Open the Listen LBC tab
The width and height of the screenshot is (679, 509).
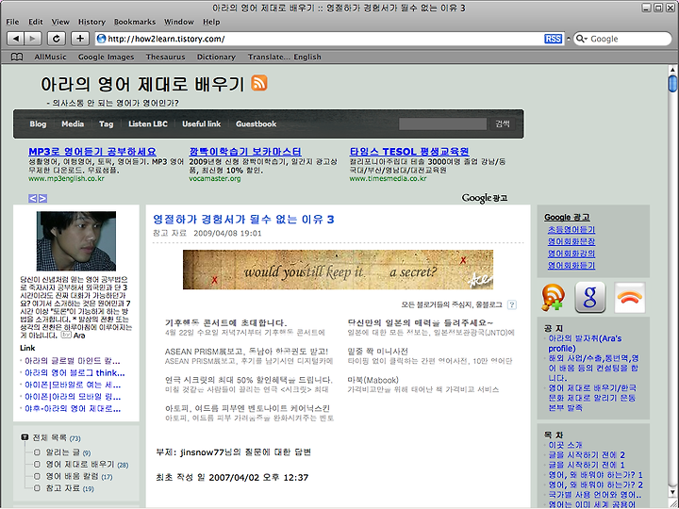tap(148, 123)
